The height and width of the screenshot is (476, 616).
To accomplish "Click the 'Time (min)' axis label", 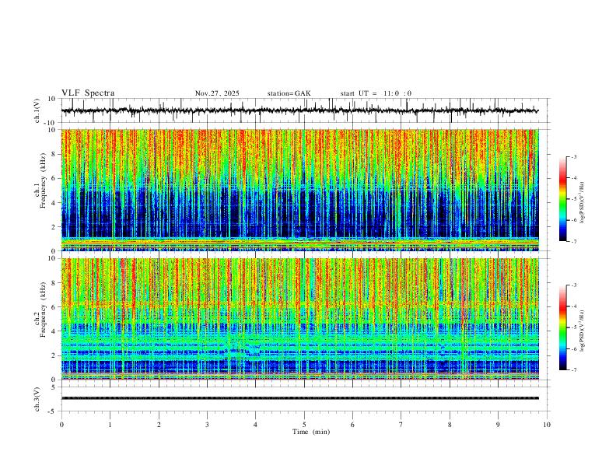I will 311,432.
